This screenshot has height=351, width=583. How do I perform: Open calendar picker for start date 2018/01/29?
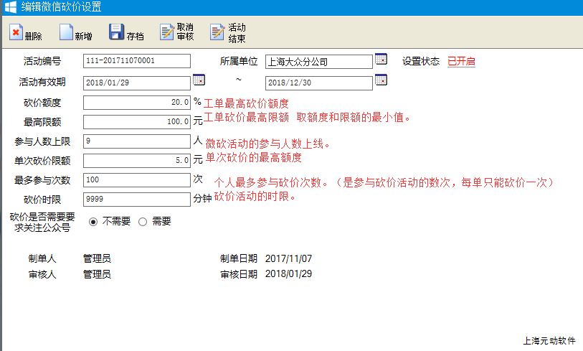(199, 80)
